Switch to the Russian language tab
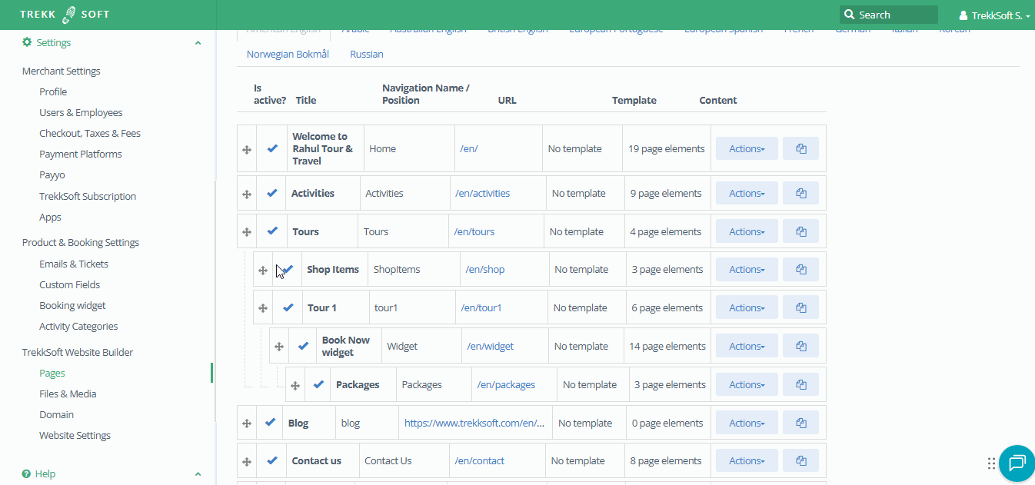This screenshot has width=1035, height=485. pos(366,55)
